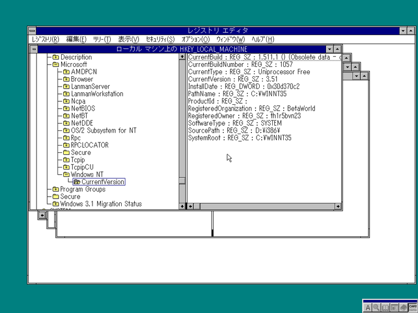Select the CurrentVersion 3.51 value entry
Viewport: 418px width, 313px height.
coord(233,79)
